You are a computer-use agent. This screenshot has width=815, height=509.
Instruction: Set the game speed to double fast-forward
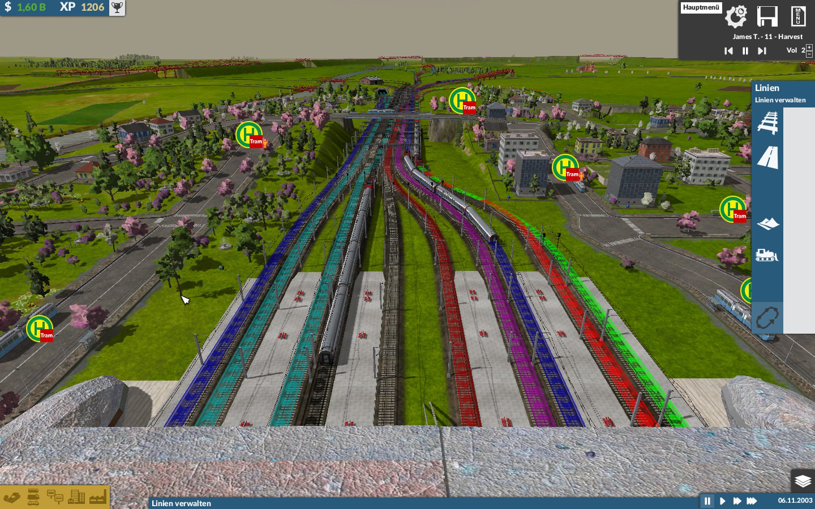click(x=737, y=501)
